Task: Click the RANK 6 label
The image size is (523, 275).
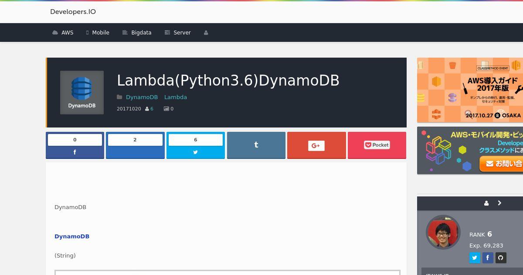Action: 481,234
